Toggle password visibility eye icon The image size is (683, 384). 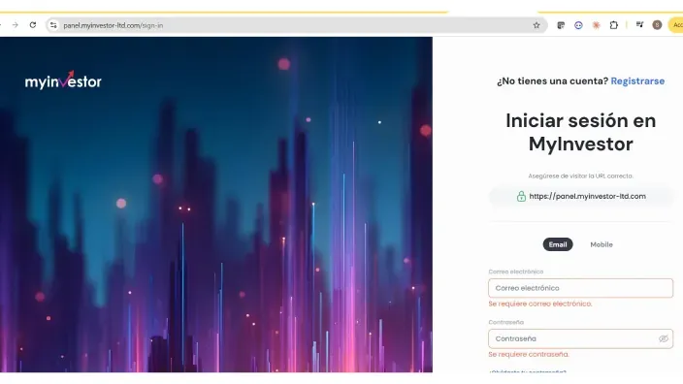[663, 338]
